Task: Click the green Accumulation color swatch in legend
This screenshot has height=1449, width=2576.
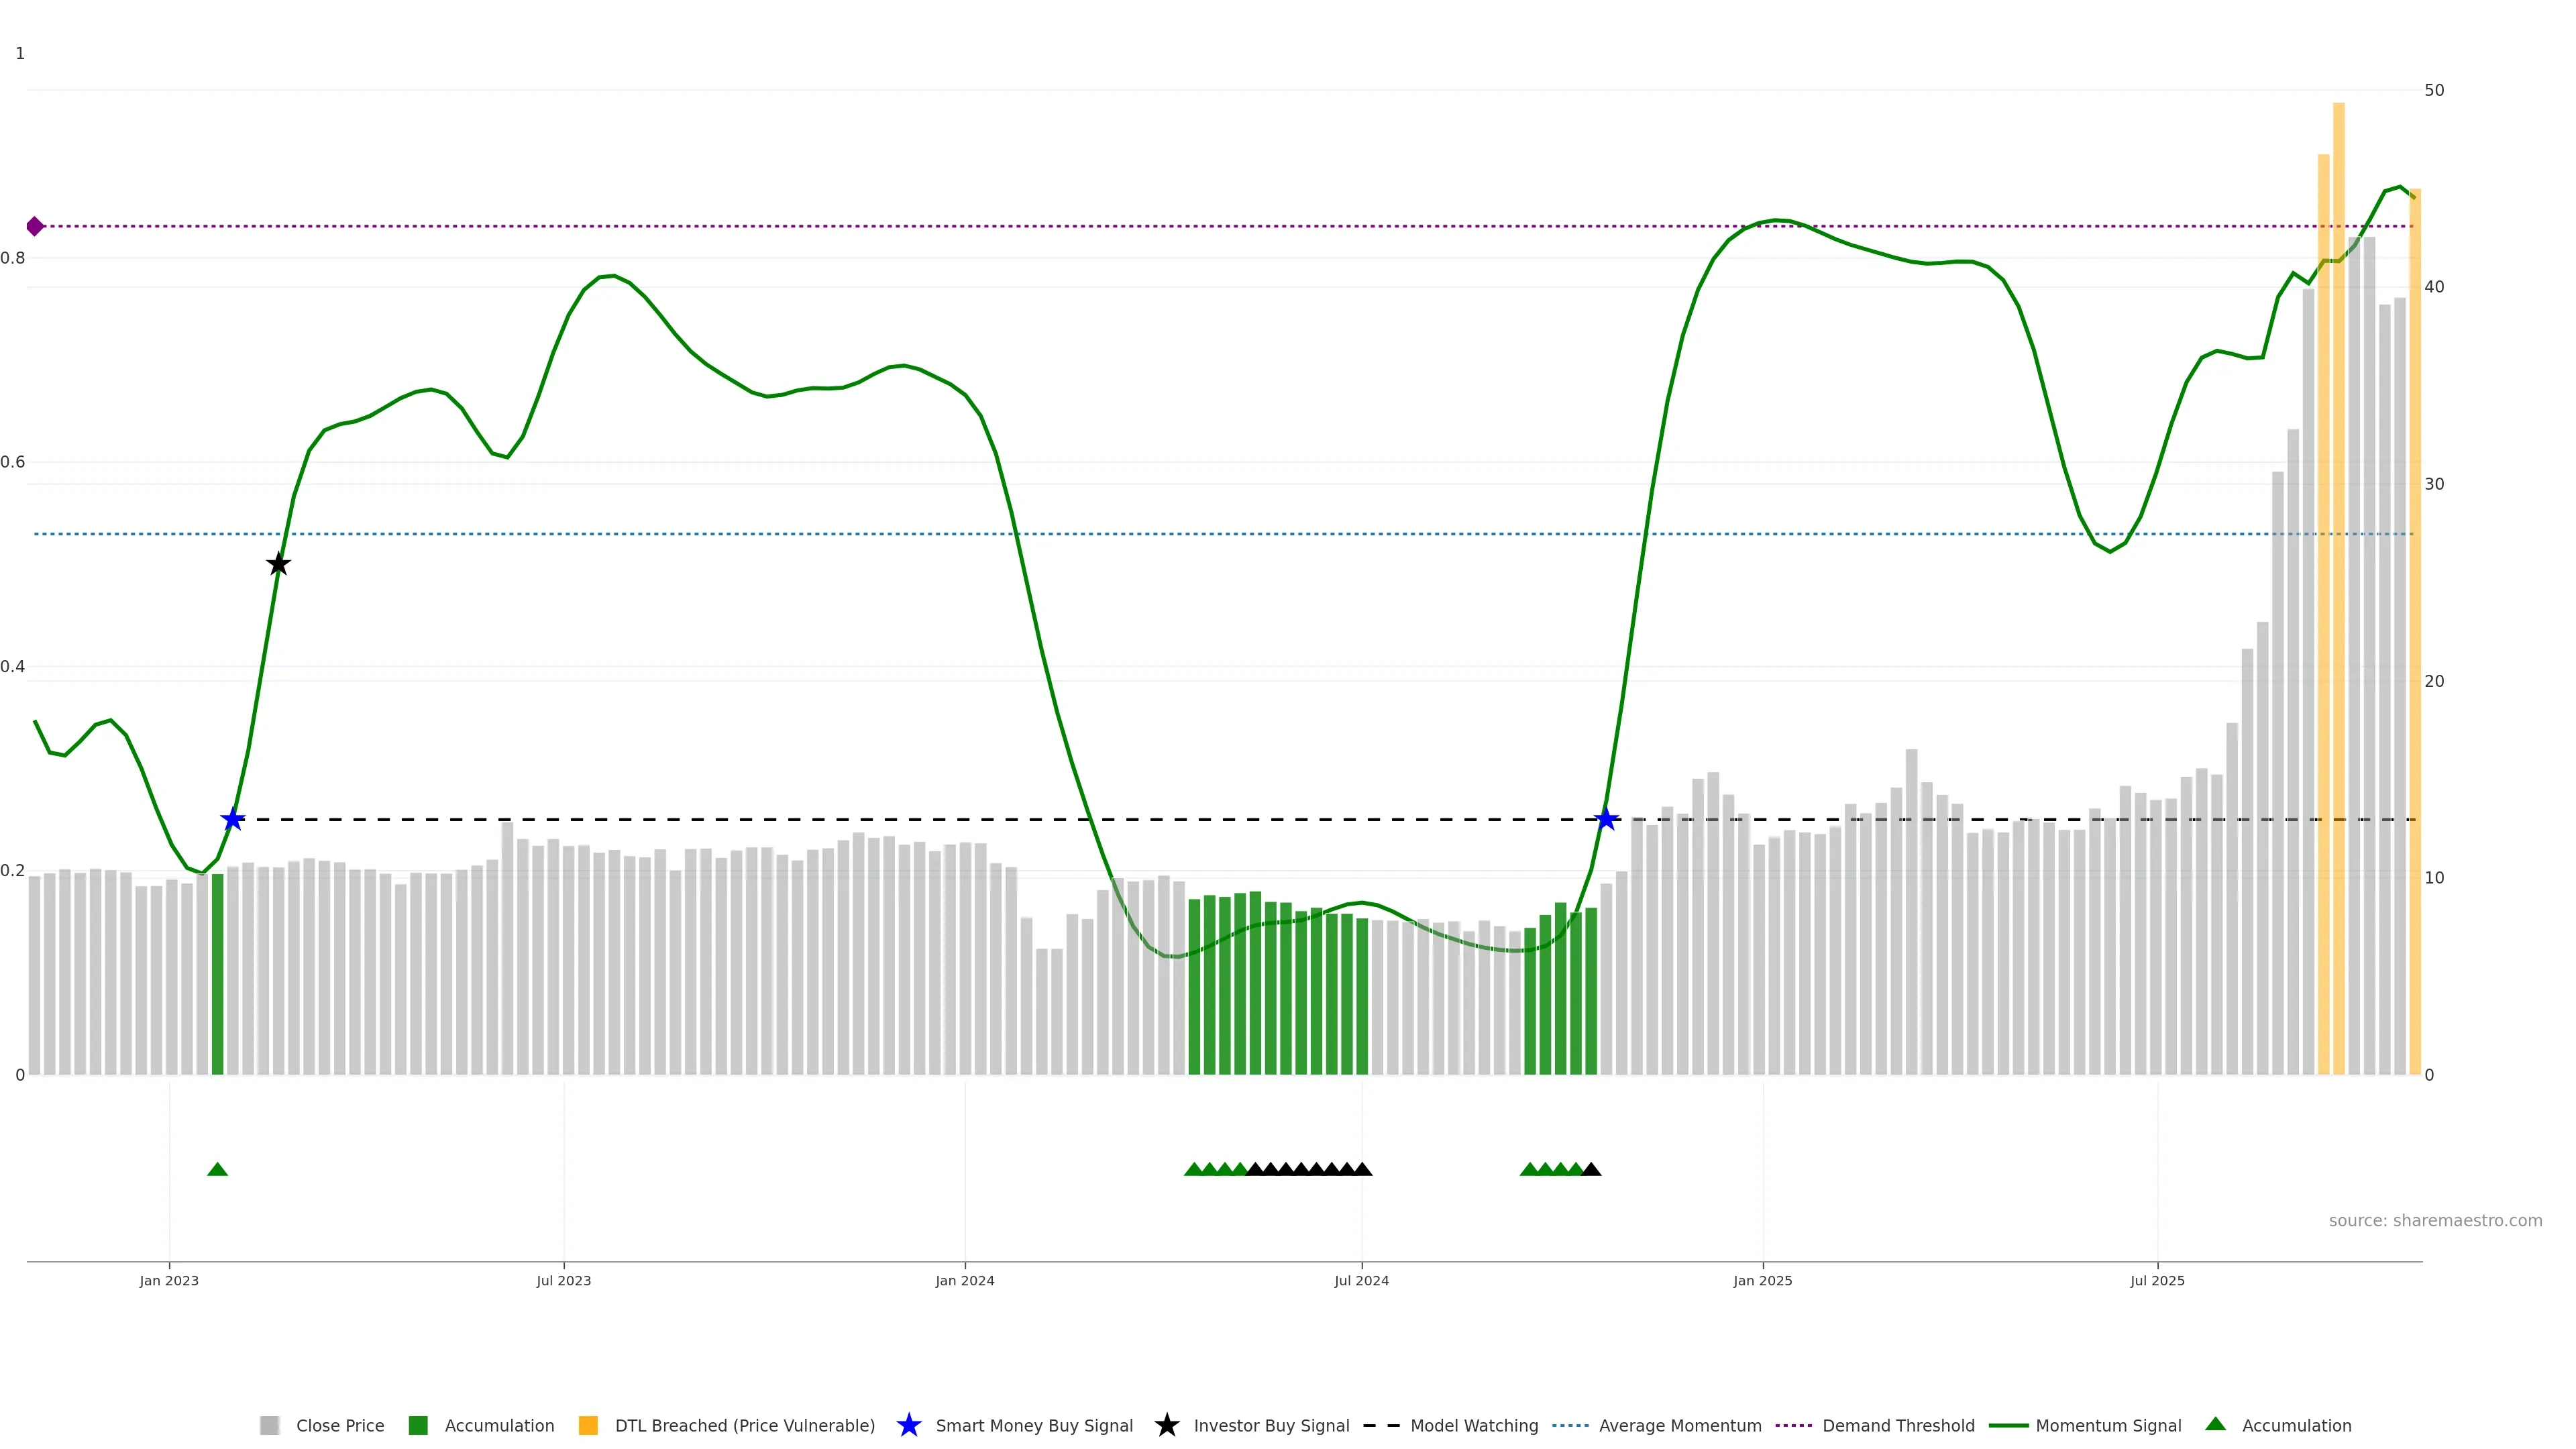Action: 418,1426
